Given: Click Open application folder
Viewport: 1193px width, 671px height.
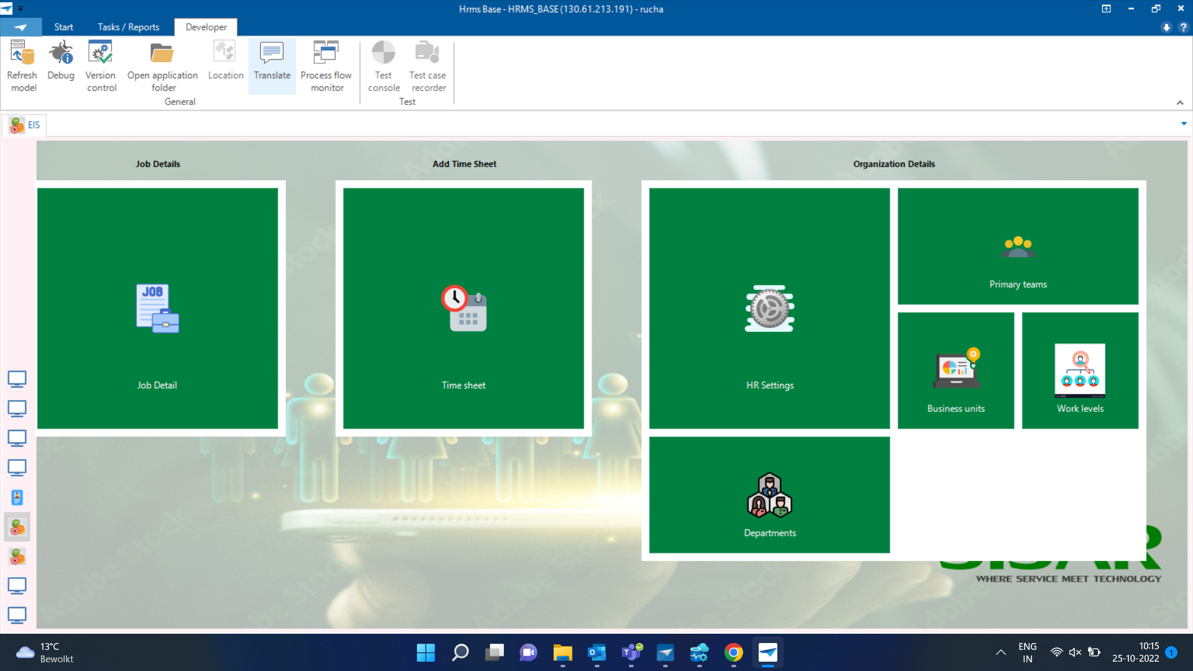Looking at the screenshot, I should [x=163, y=66].
